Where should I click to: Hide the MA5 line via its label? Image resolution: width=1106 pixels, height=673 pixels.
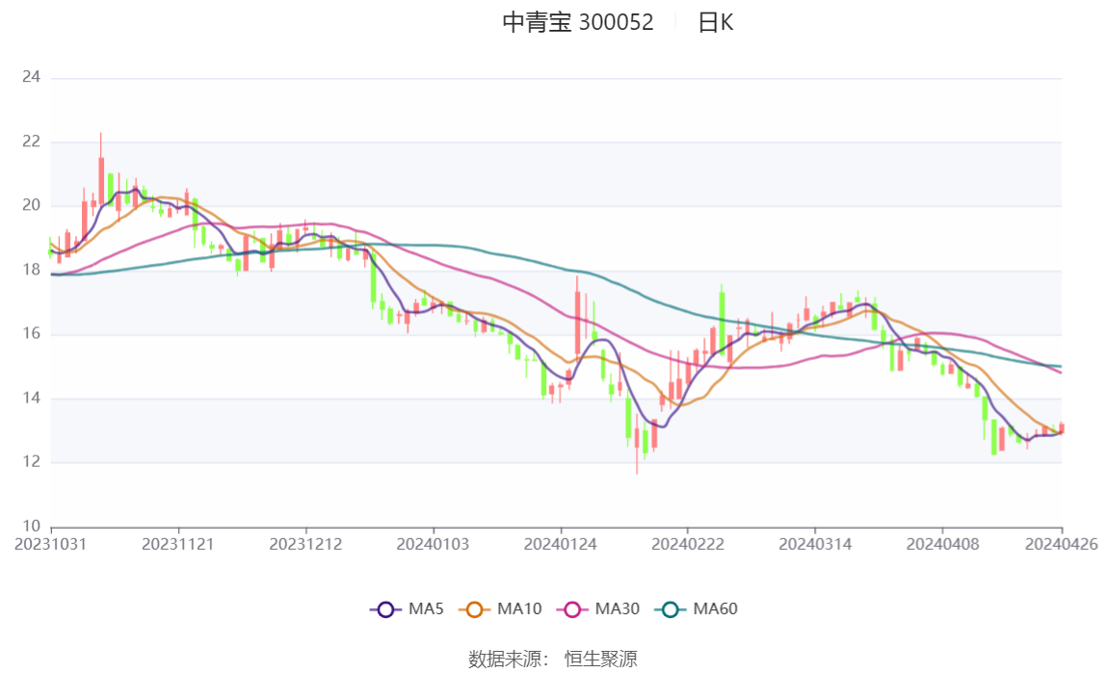[x=426, y=608]
